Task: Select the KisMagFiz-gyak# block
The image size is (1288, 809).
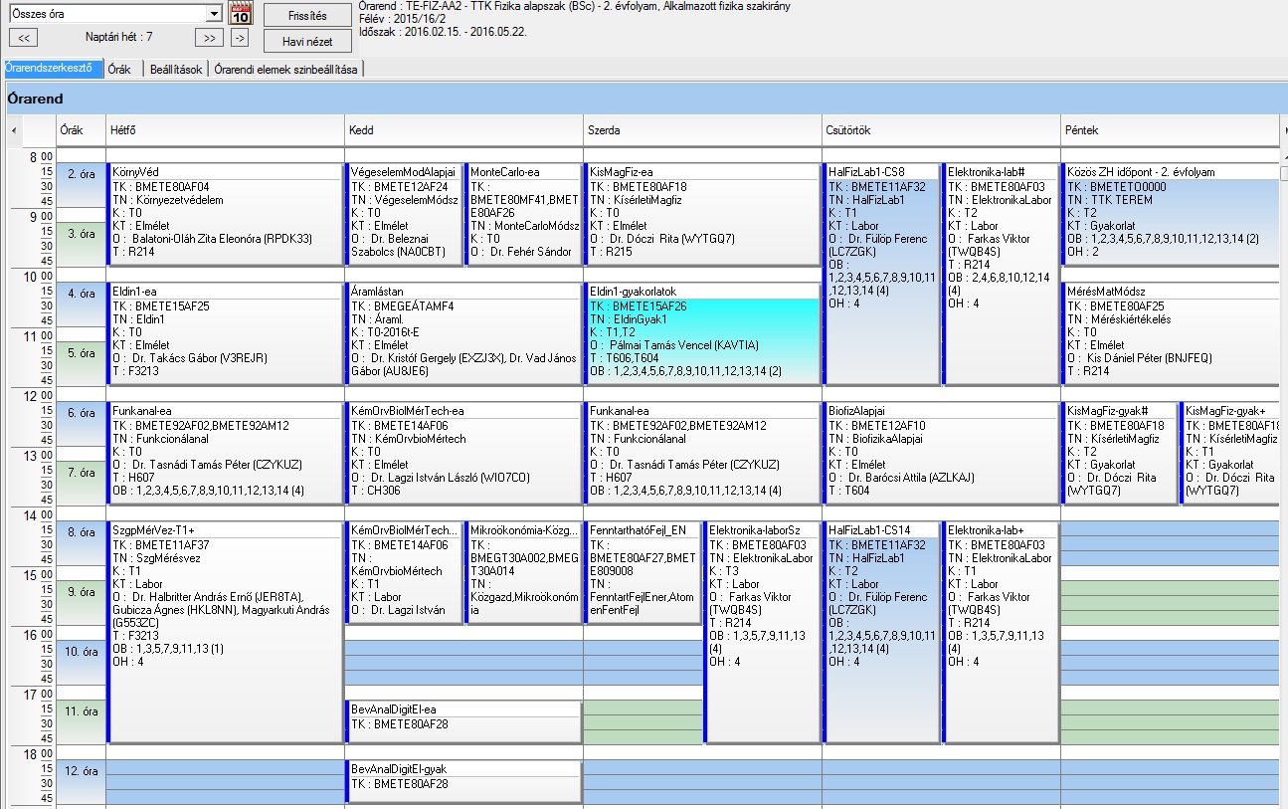Action: coord(1120,453)
